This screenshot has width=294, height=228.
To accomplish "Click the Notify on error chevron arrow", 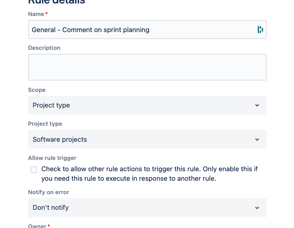I will (257, 208).
